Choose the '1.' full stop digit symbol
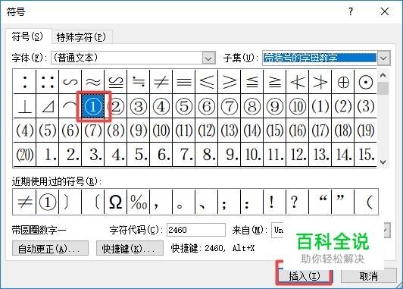 point(47,155)
